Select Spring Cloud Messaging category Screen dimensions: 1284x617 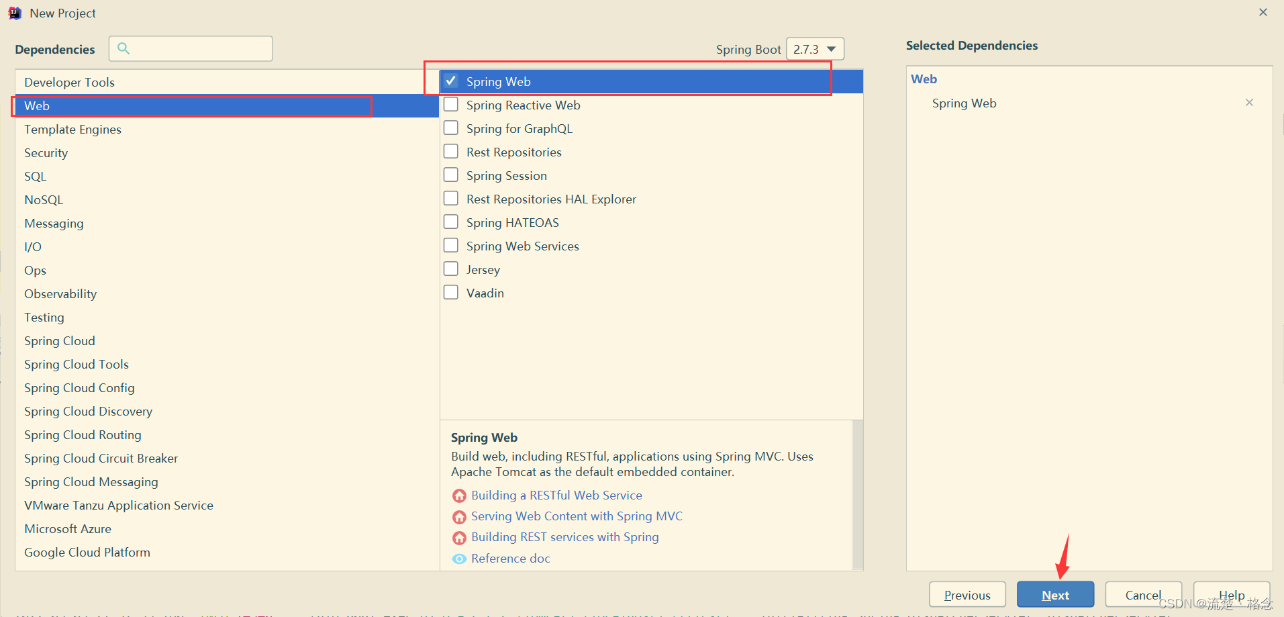tap(227, 481)
